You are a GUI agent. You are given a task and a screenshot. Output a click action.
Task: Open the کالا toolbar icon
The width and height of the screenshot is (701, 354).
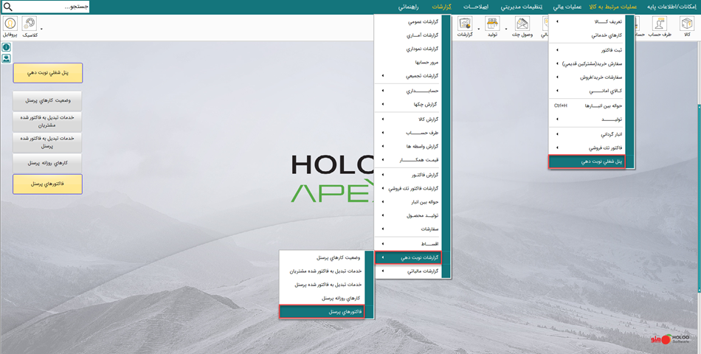(687, 24)
